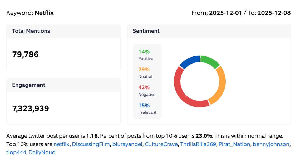Open the netflix user profile link
This screenshot has height=162, width=295.
61,144
